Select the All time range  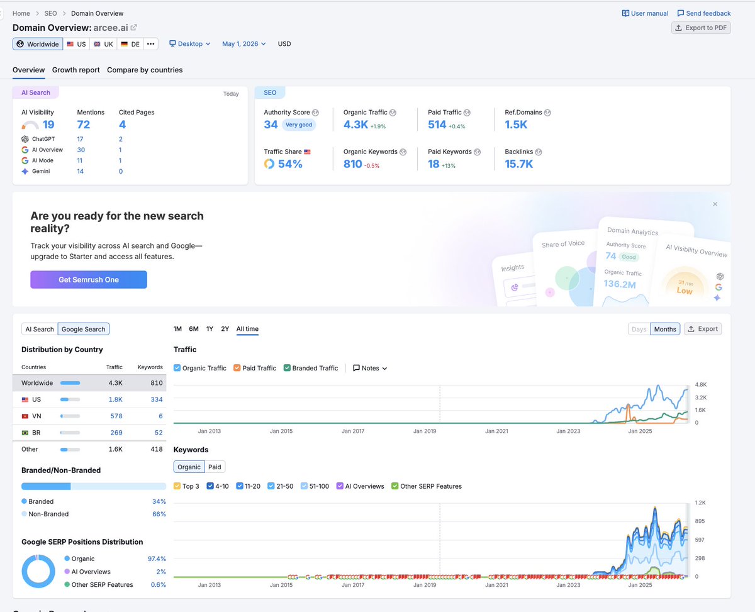(x=247, y=329)
